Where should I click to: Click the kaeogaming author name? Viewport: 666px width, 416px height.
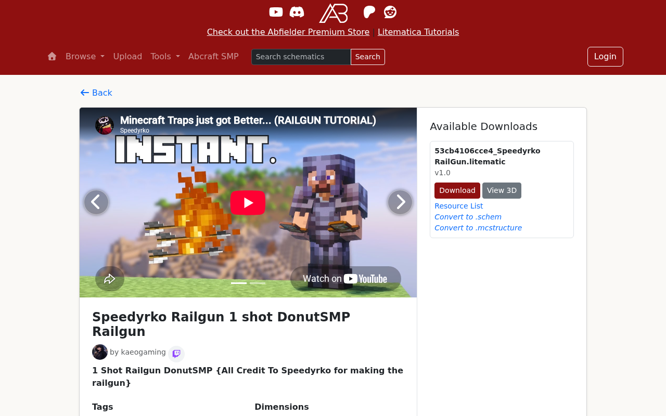click(143, 352)
